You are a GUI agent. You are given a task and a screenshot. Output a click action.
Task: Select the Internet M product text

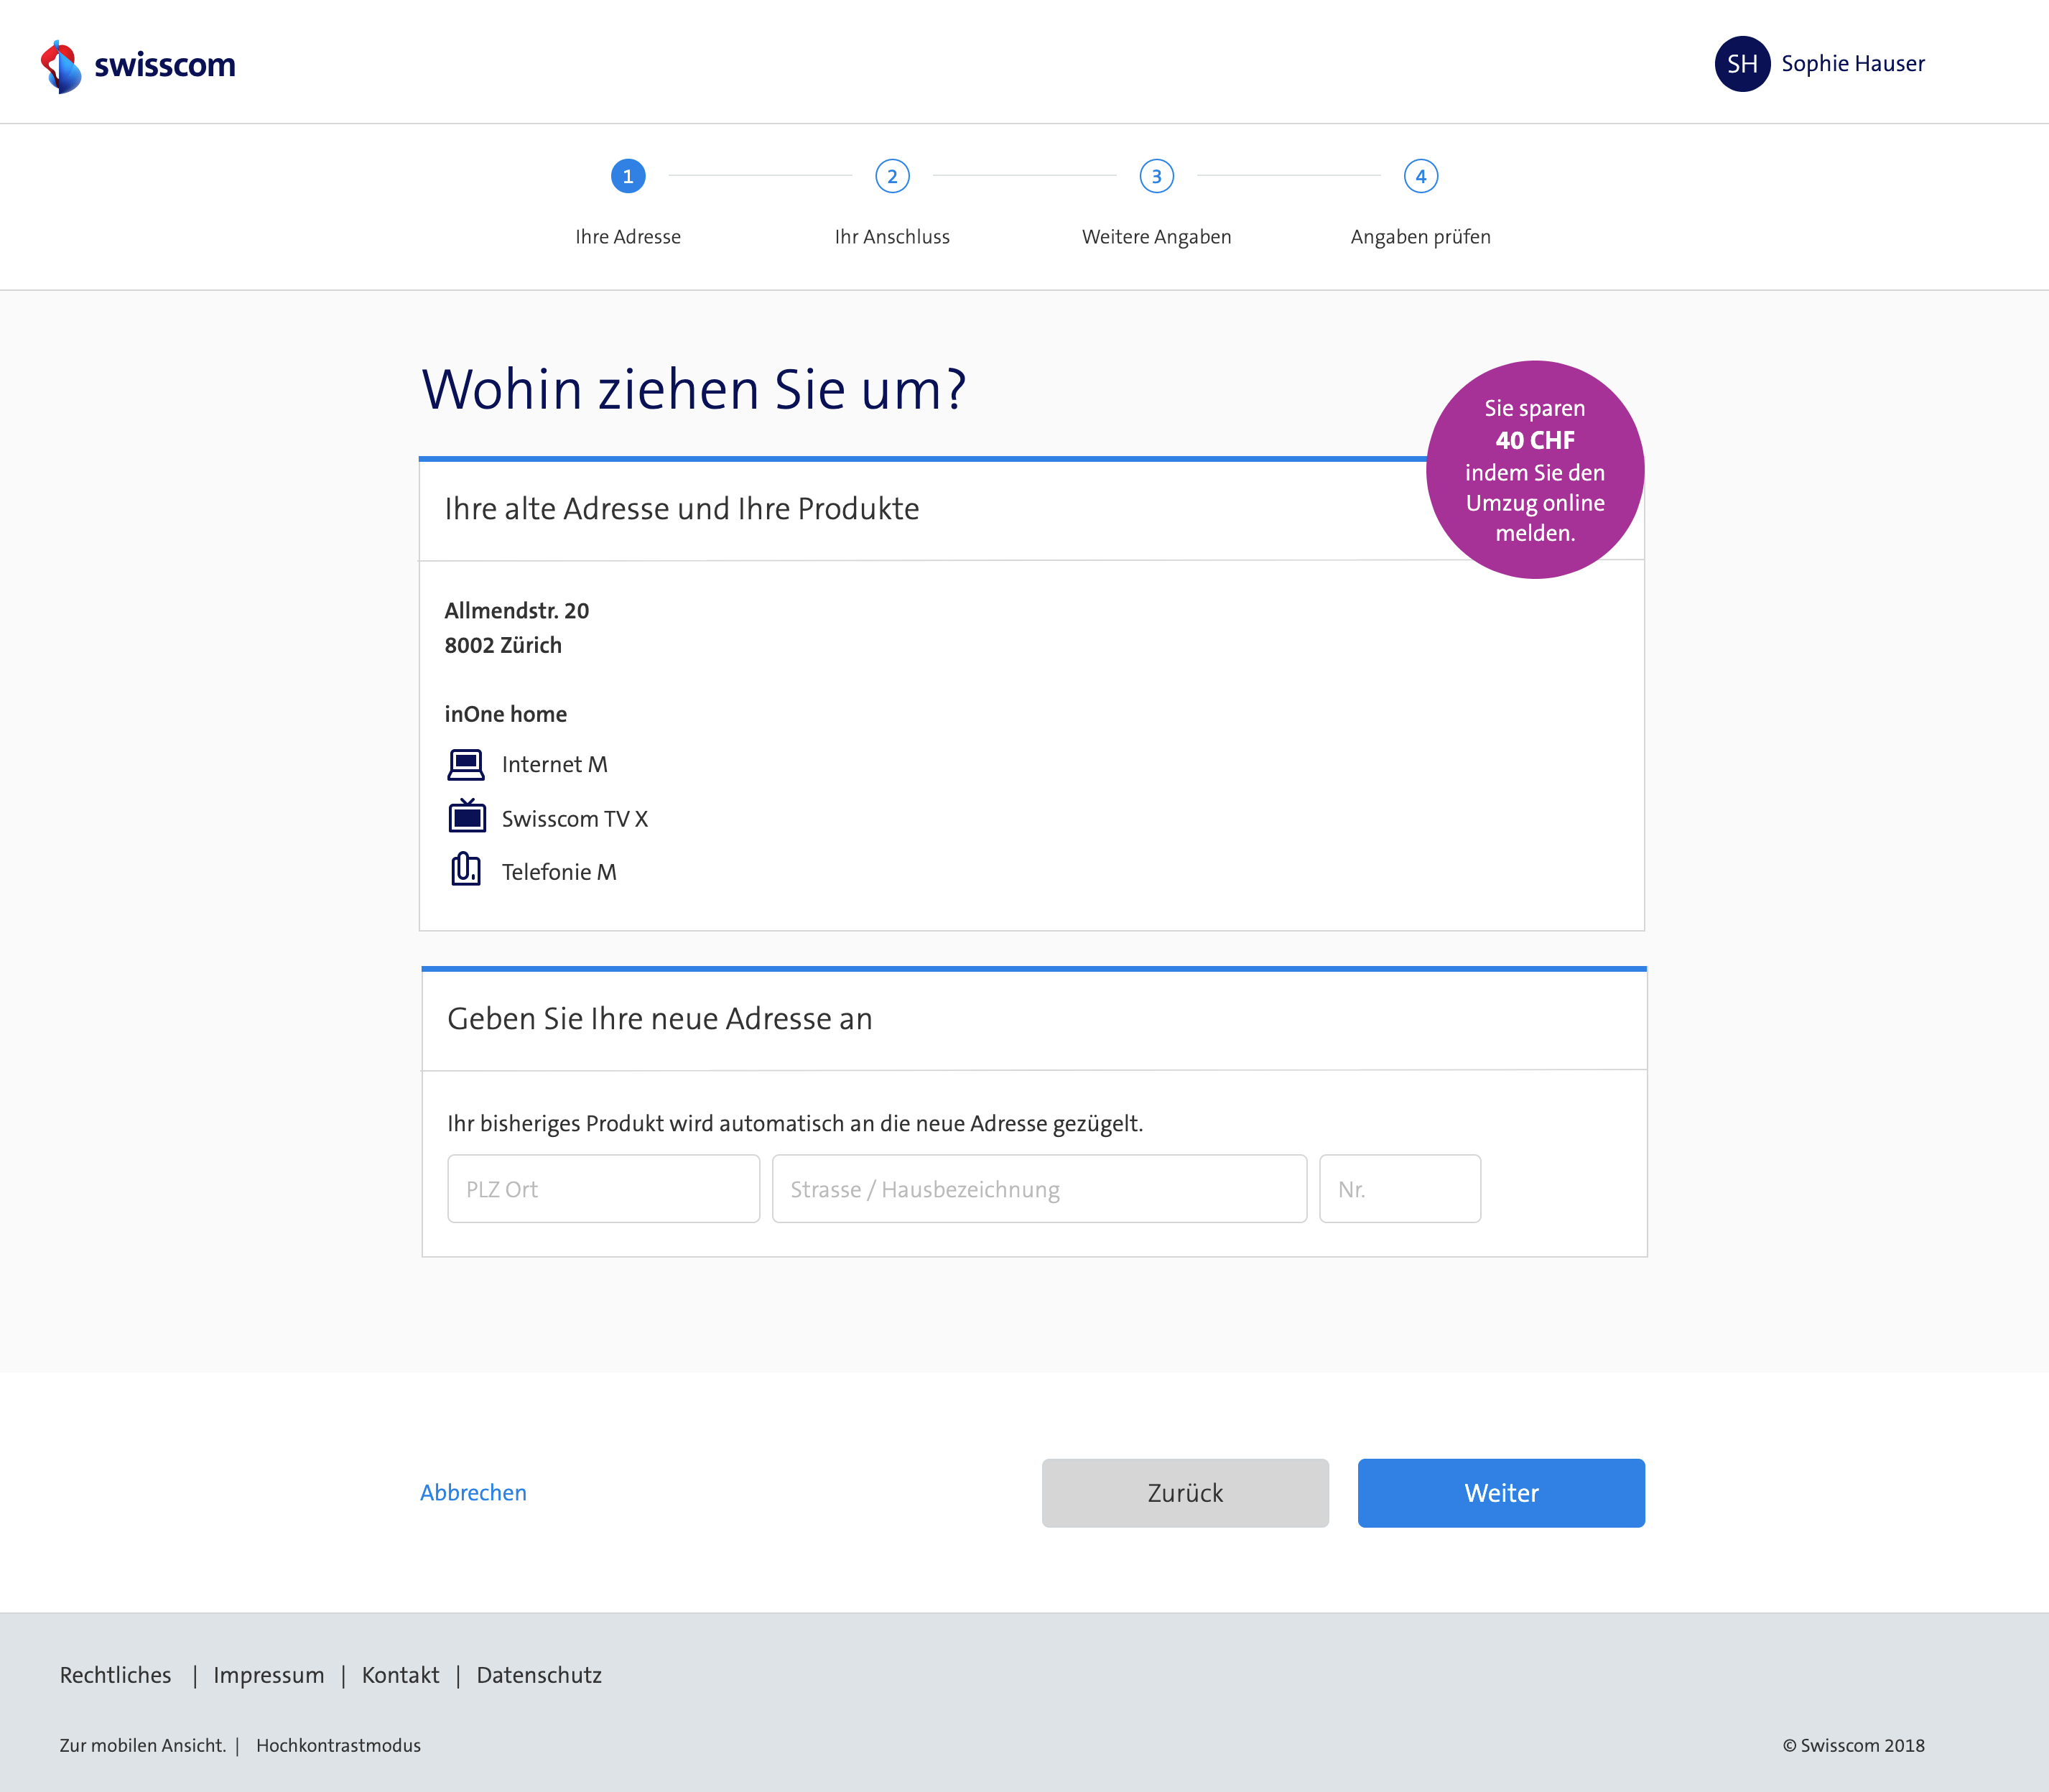pos(555,765)
